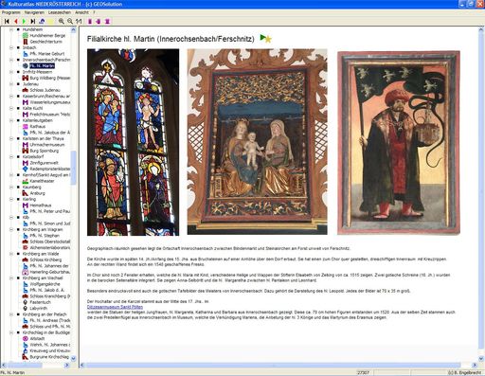485x376 pixels.
Task: Open the Ansicht menu
Action: [x=81, y=12]
